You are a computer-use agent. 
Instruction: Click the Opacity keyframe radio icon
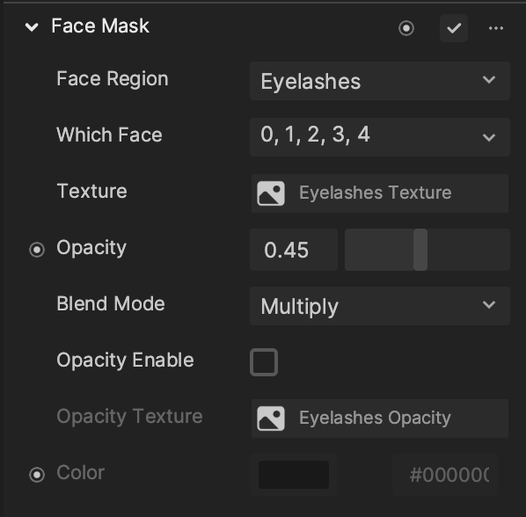pyautogui.click(x=37, y=250)
